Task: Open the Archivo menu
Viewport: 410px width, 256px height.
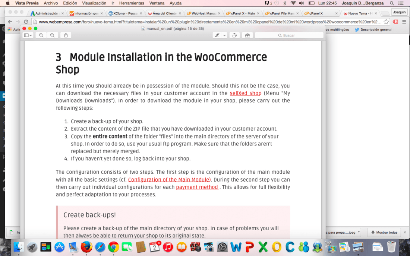Action: click(x=51, y=3)
